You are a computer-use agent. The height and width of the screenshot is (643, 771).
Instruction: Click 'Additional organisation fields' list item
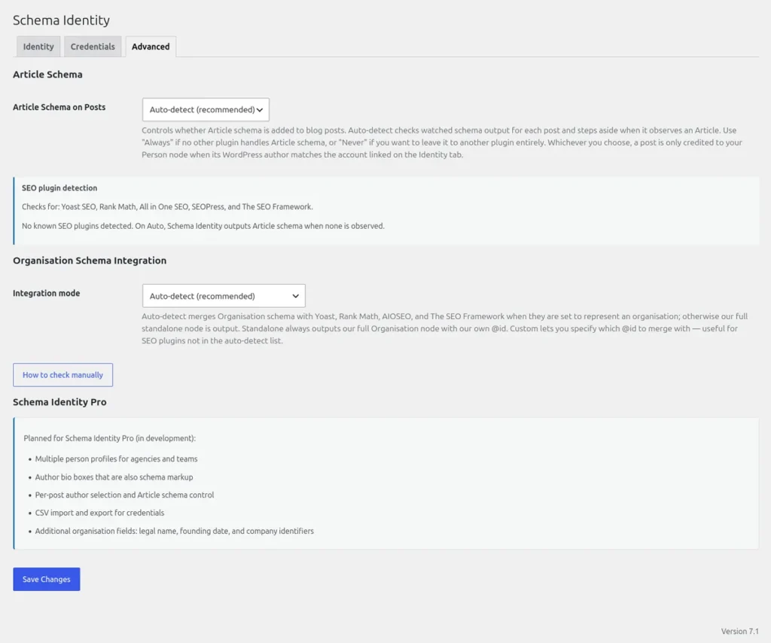175,531
